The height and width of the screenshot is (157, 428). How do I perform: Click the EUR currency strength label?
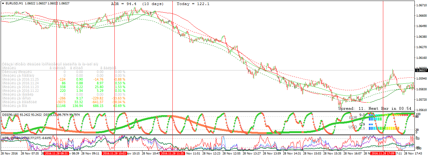point(353,117)
